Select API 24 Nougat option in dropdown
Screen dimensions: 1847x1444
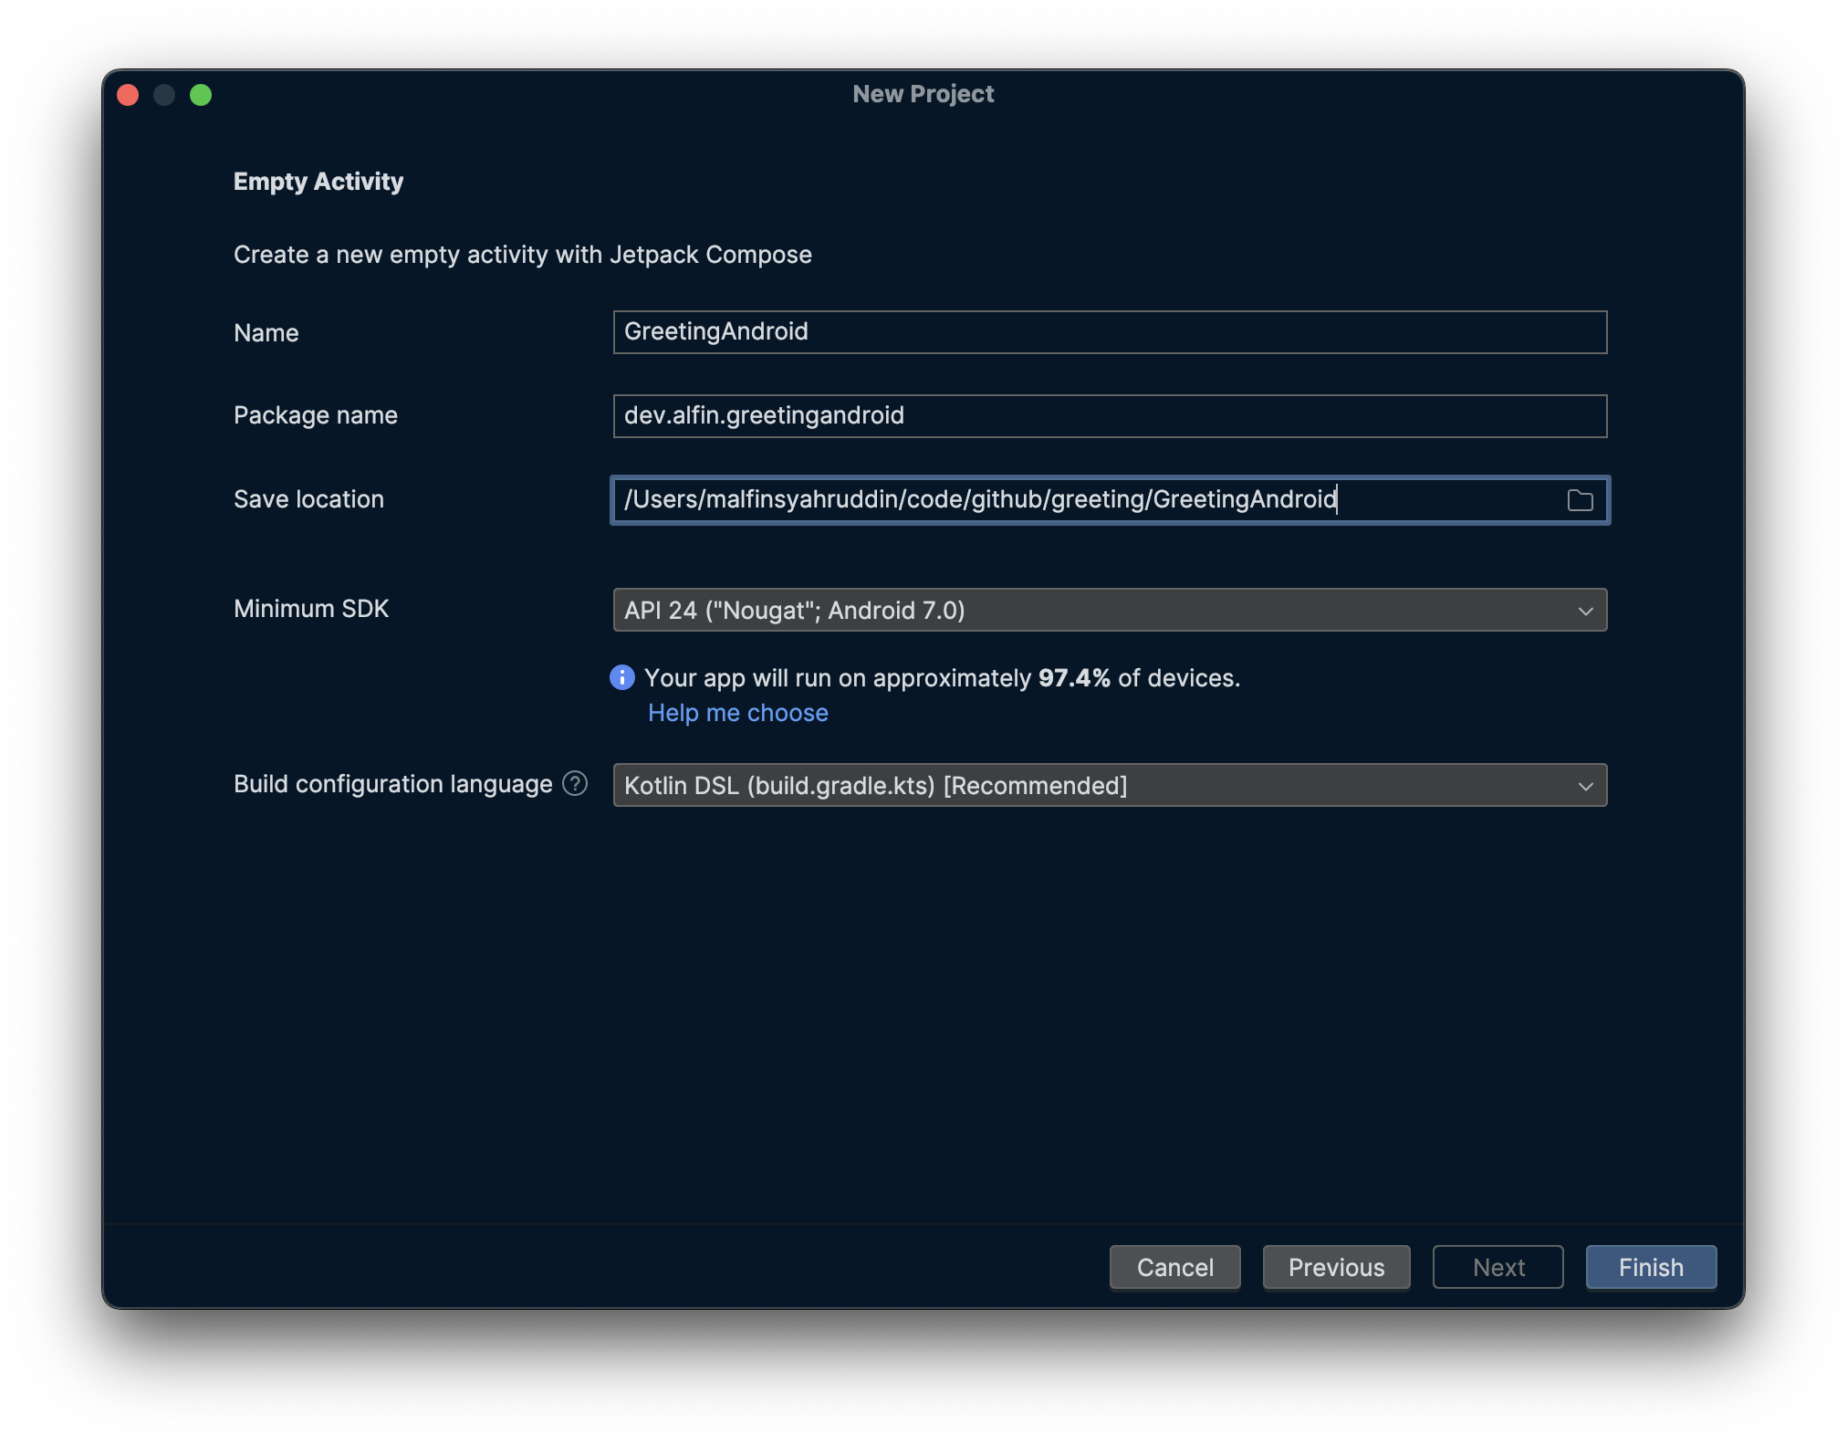pyautogui.click(x=1110, y=611)
